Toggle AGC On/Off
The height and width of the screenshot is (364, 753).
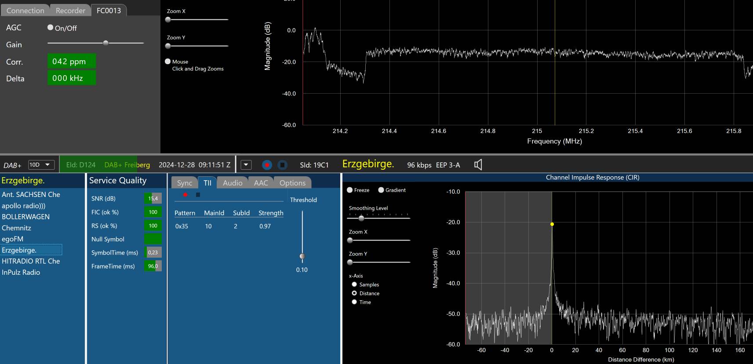tap(51, 27)
